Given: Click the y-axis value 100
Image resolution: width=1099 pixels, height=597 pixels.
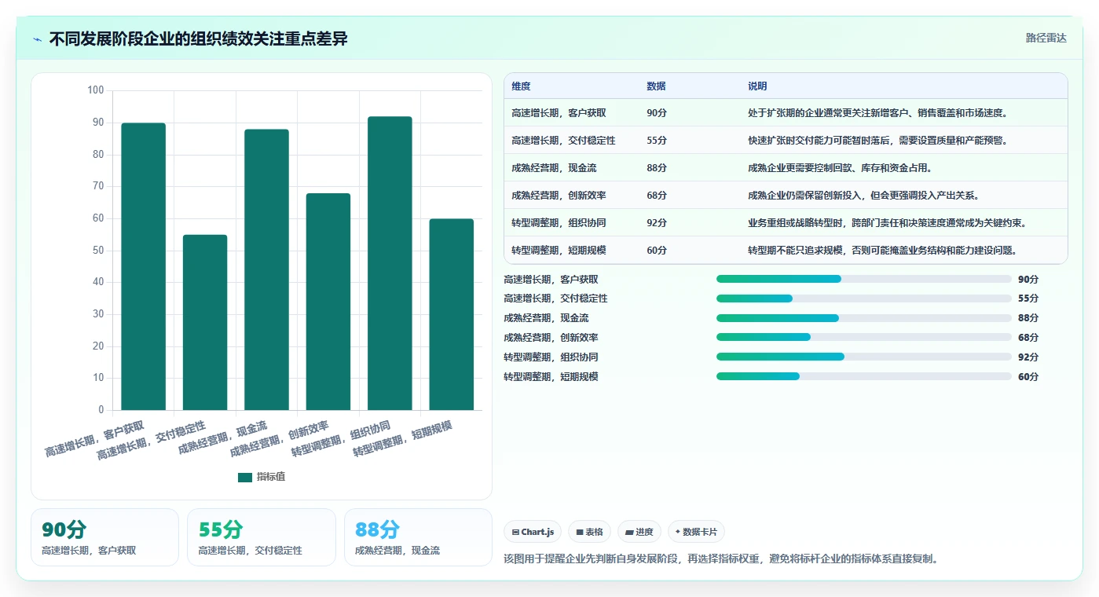Looking at the screenshot, I should point(96,90).
